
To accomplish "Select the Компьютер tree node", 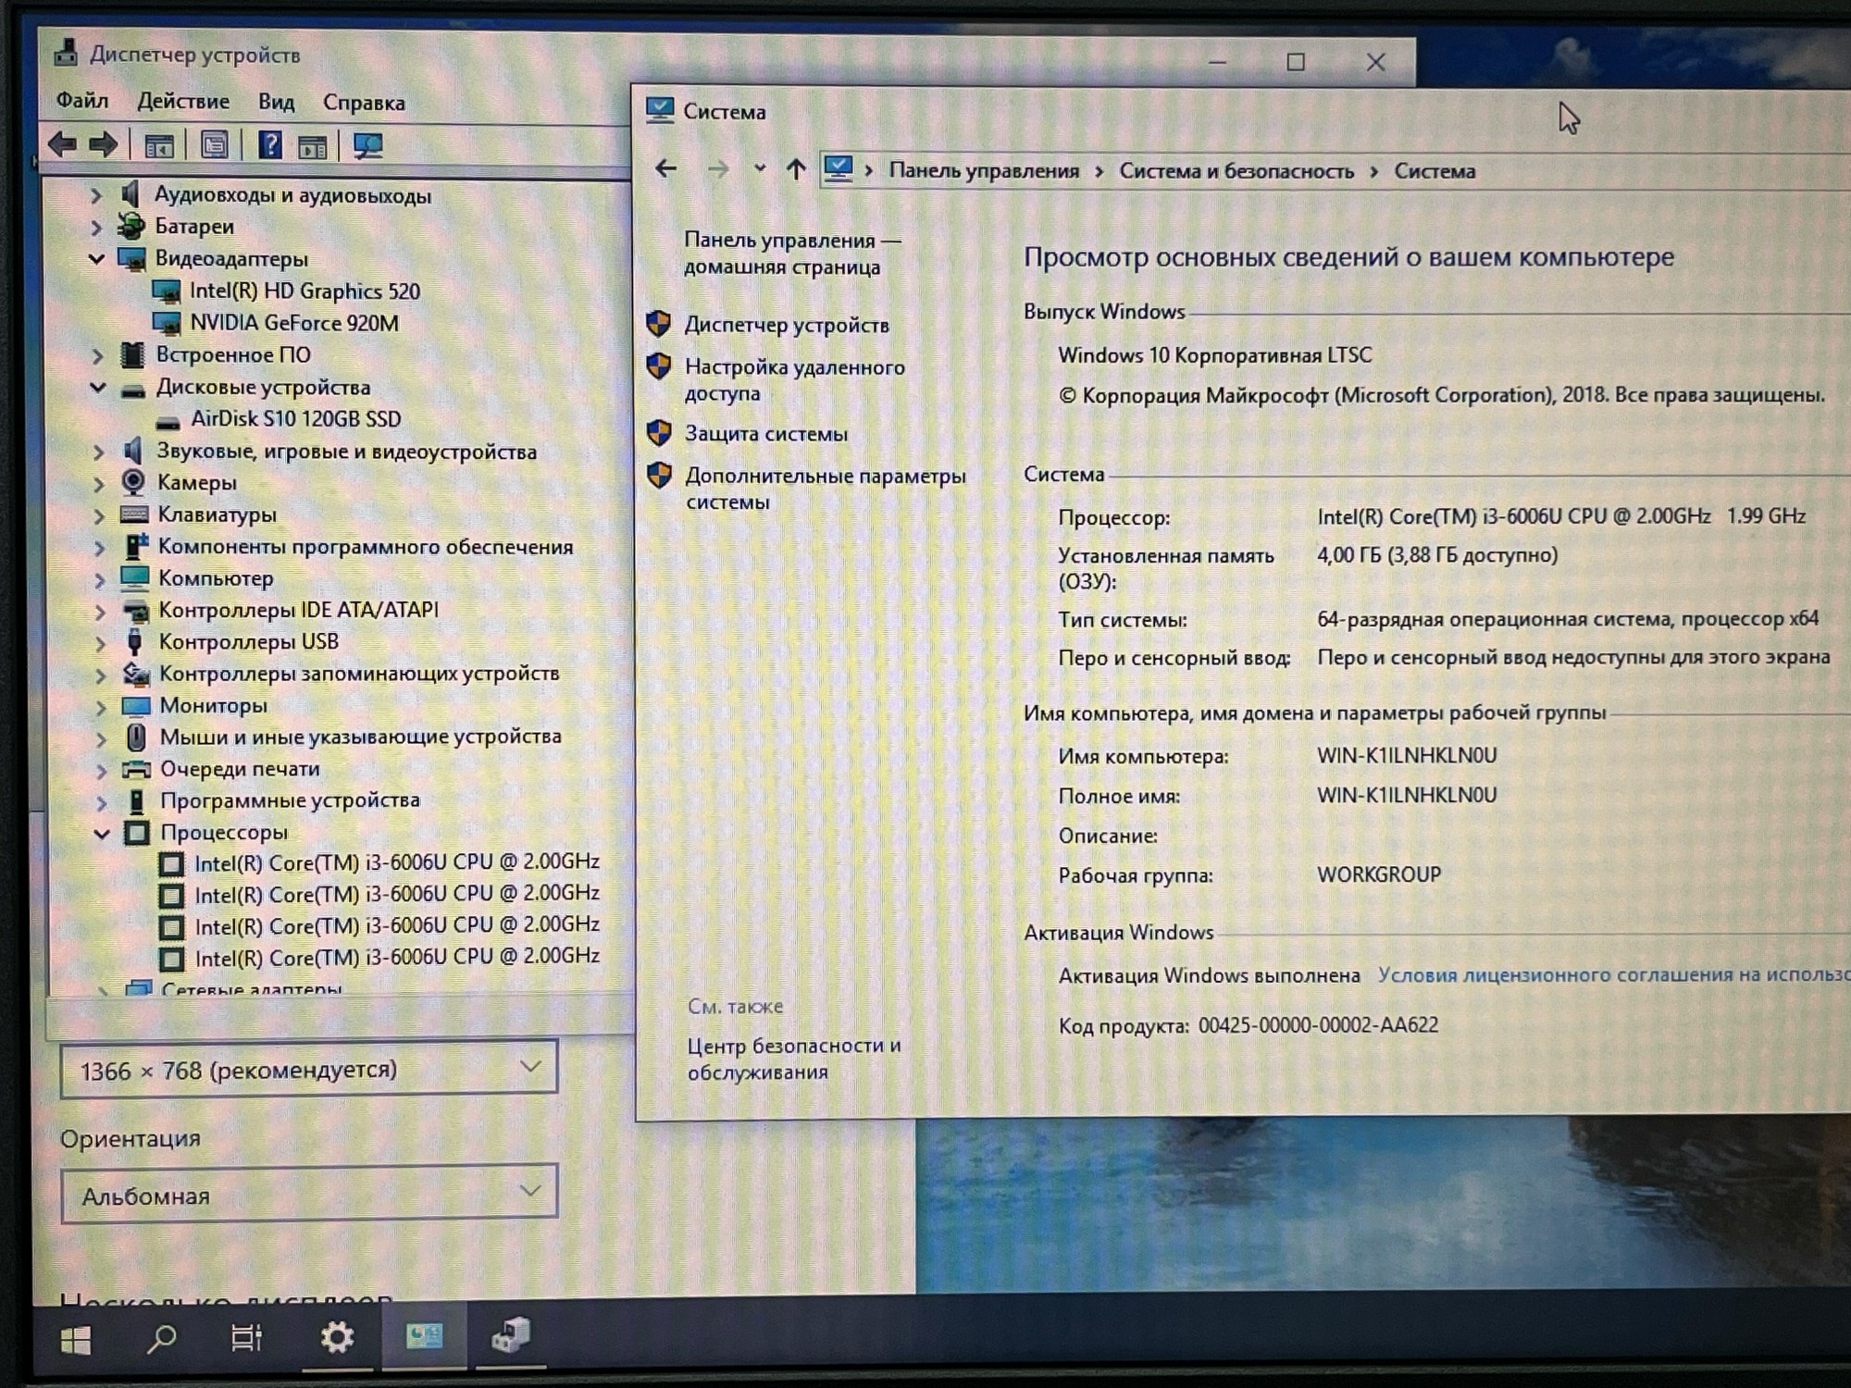I will pyautogui.click(x=216, y=578).
